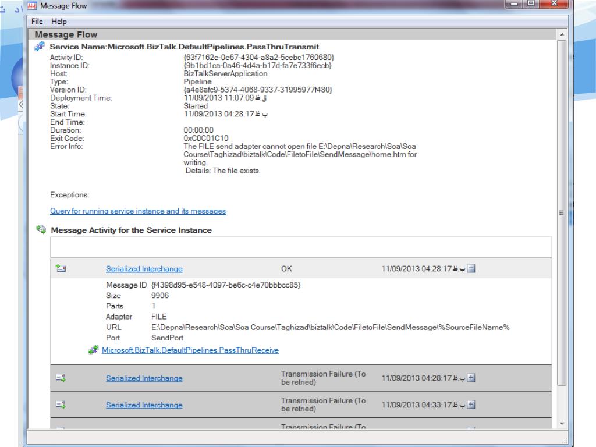Click the Port value SendPort
The image size is (596, 447).
167,338
